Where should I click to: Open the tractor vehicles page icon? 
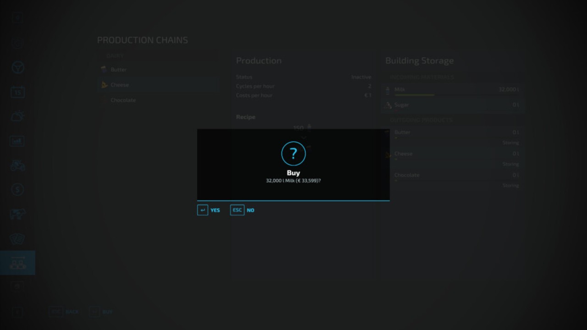(x=17, y=165)
